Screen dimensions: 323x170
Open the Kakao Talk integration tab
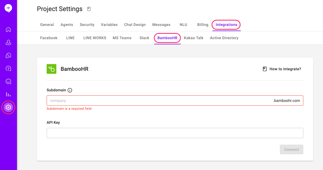click(x=194, y=38)
